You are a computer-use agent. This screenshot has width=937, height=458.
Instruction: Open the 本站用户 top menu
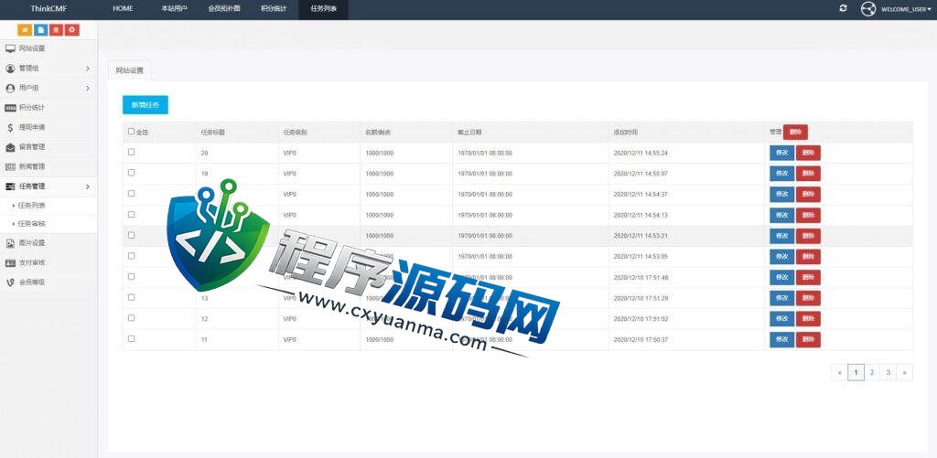[x=175, y=9]
